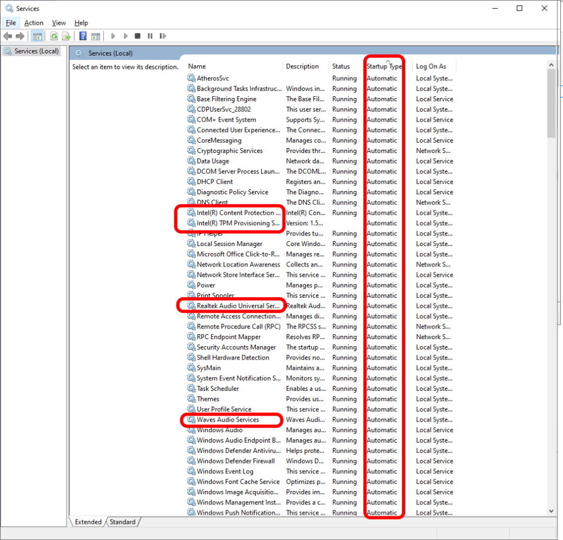Image resolution: width=563 pixels, height=540 pixels.
Task: Open the View menu
Action: point(58,23)
